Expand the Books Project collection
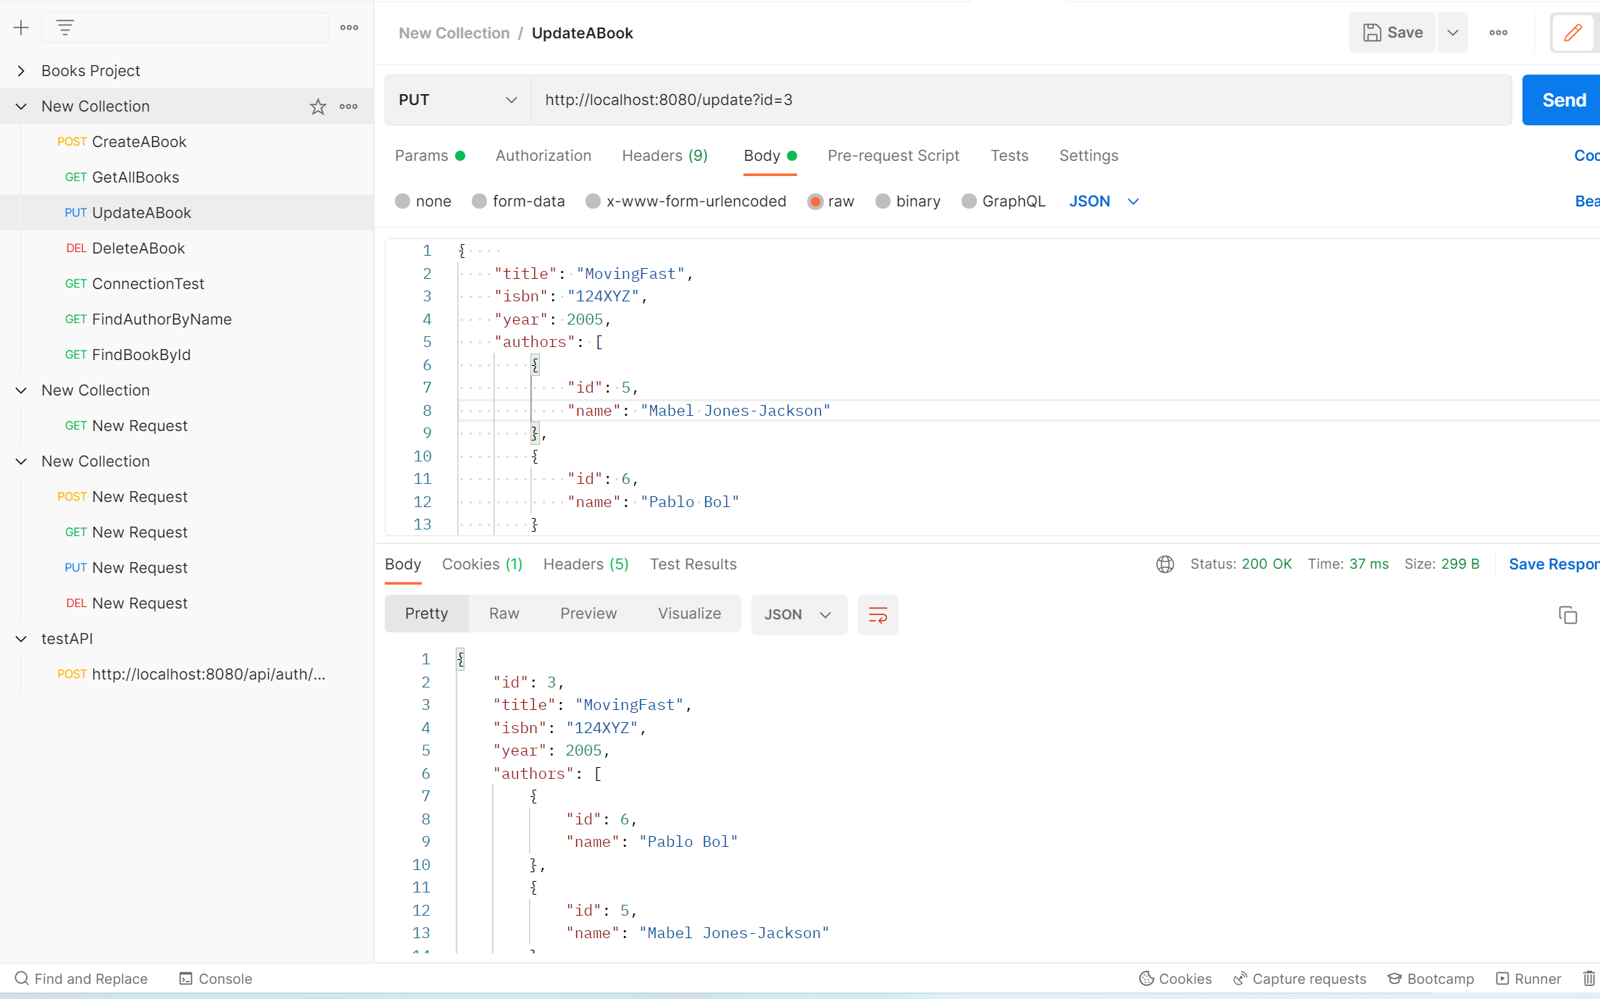Image resolution: width=1600 pixels, height=999 pixels. pos(21,71)
